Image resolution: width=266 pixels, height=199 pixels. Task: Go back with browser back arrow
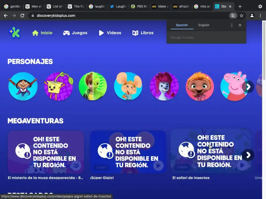(6, 16)
